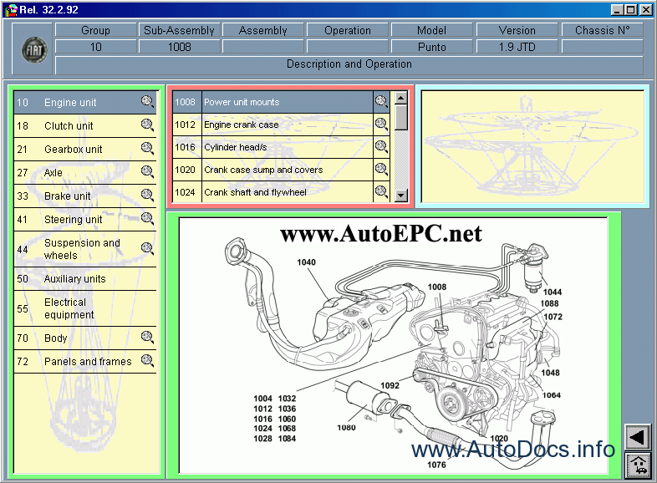Open the home screen with house icon
Image resolution: width=657 pixels, height=483 pixels.
[x=638, y=465]
